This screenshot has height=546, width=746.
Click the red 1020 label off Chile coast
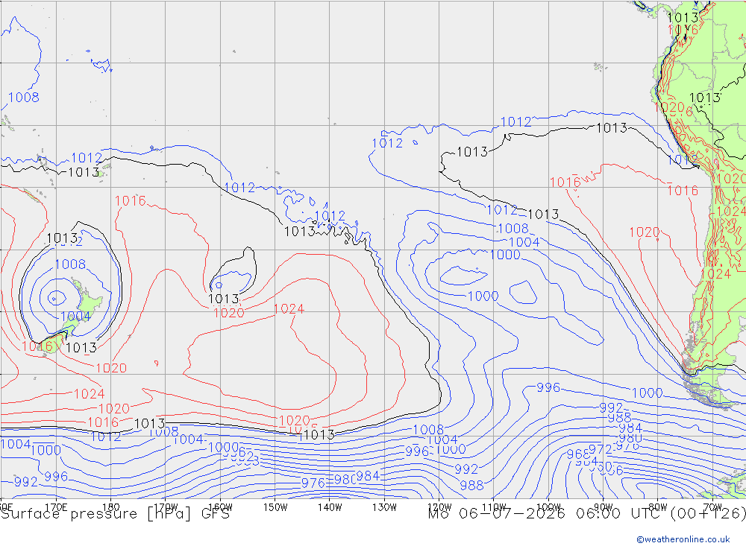645,232
